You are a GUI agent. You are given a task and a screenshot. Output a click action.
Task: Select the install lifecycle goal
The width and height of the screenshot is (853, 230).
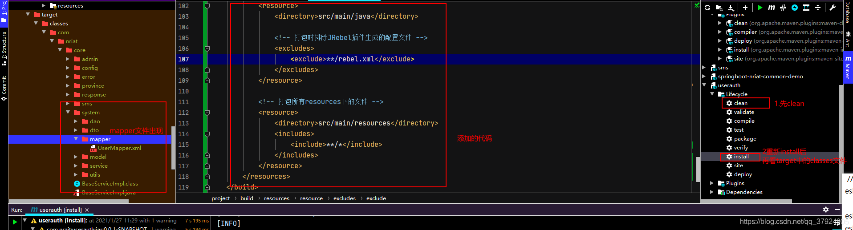click(741, 157)
